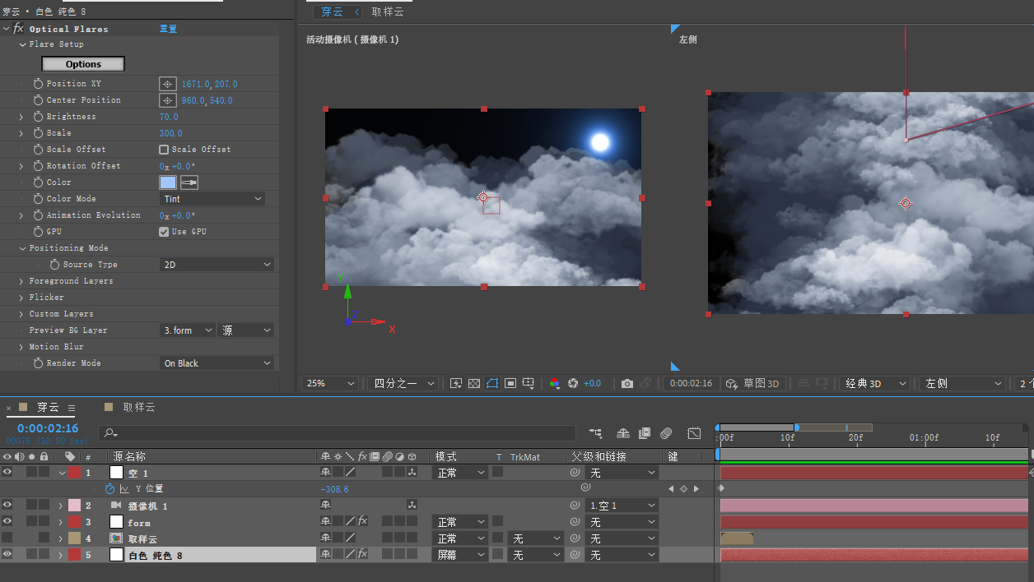1034x582 pixels.
Task: Toggle mask and shape path visibility
Action: pos(492,383)
